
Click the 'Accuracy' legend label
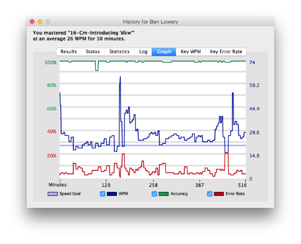click(179, 194)
